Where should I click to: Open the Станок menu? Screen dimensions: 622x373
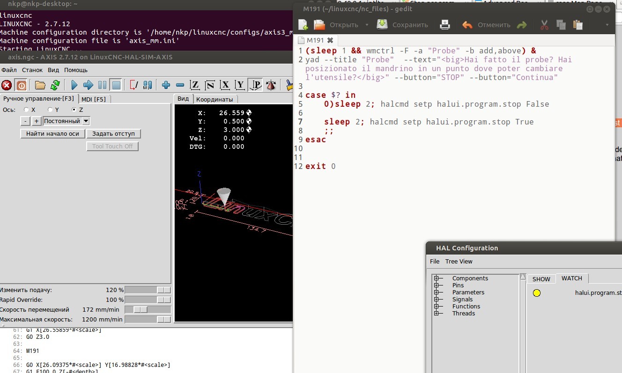click(x=32, y=70)
